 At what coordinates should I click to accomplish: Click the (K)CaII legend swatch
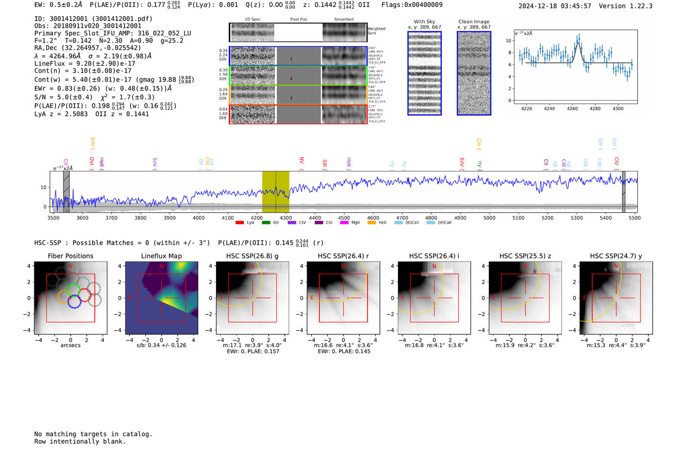(398, 222)
